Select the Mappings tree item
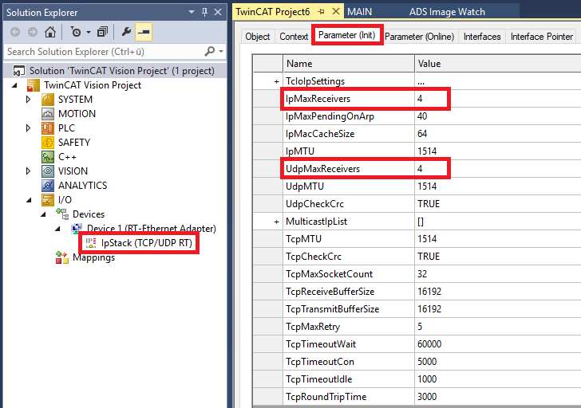 click(93, 257)
